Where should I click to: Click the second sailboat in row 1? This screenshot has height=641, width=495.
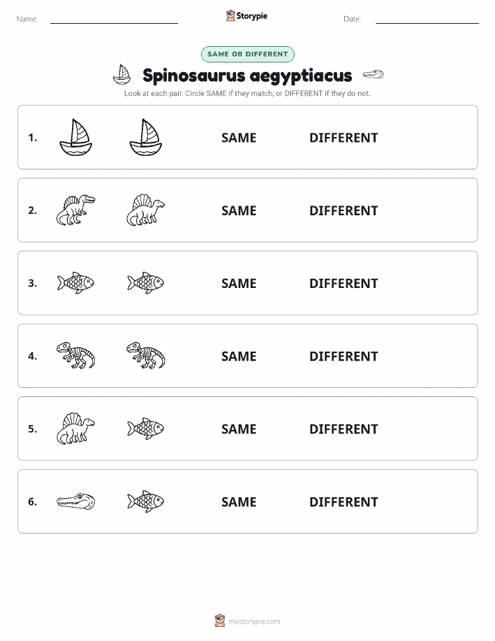click(146, 137)
